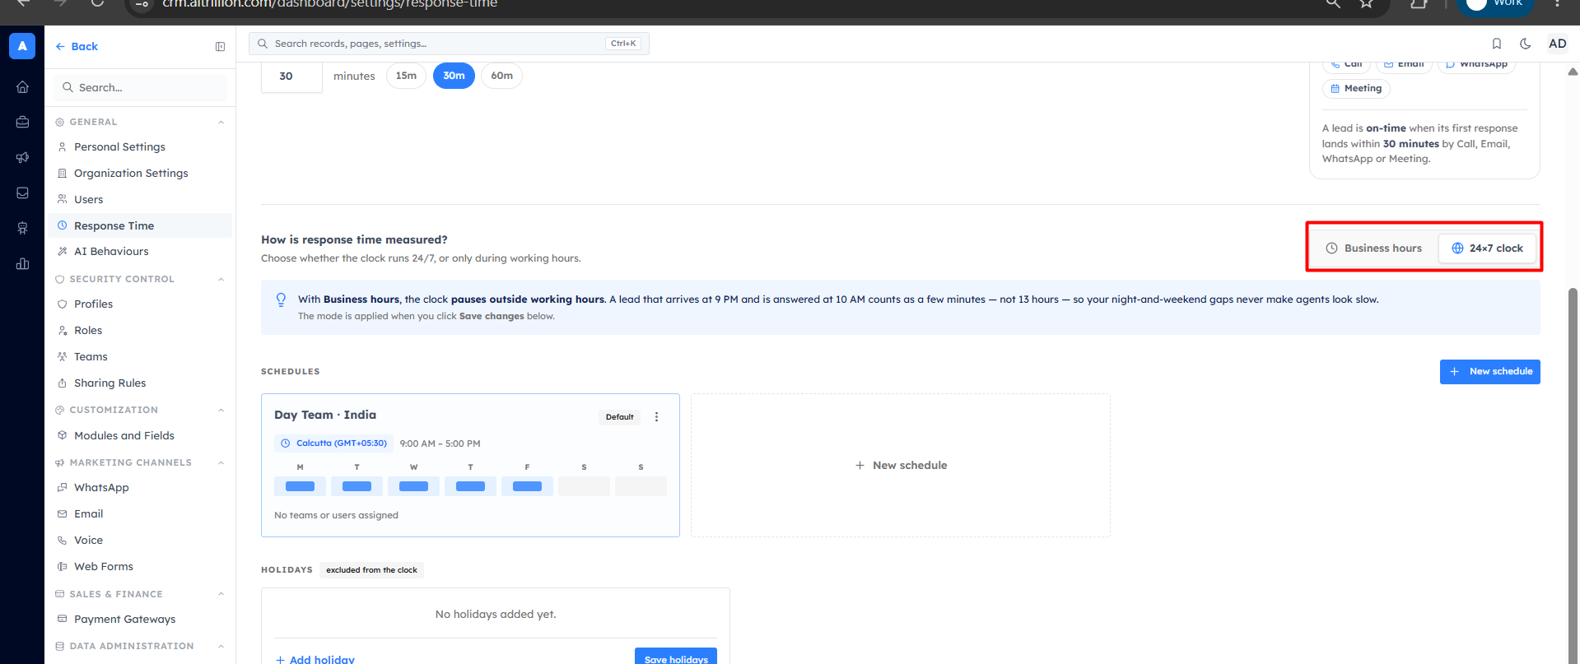
Task: Collapse the CUSTOMIZATION section
Action: pos(221,411)
